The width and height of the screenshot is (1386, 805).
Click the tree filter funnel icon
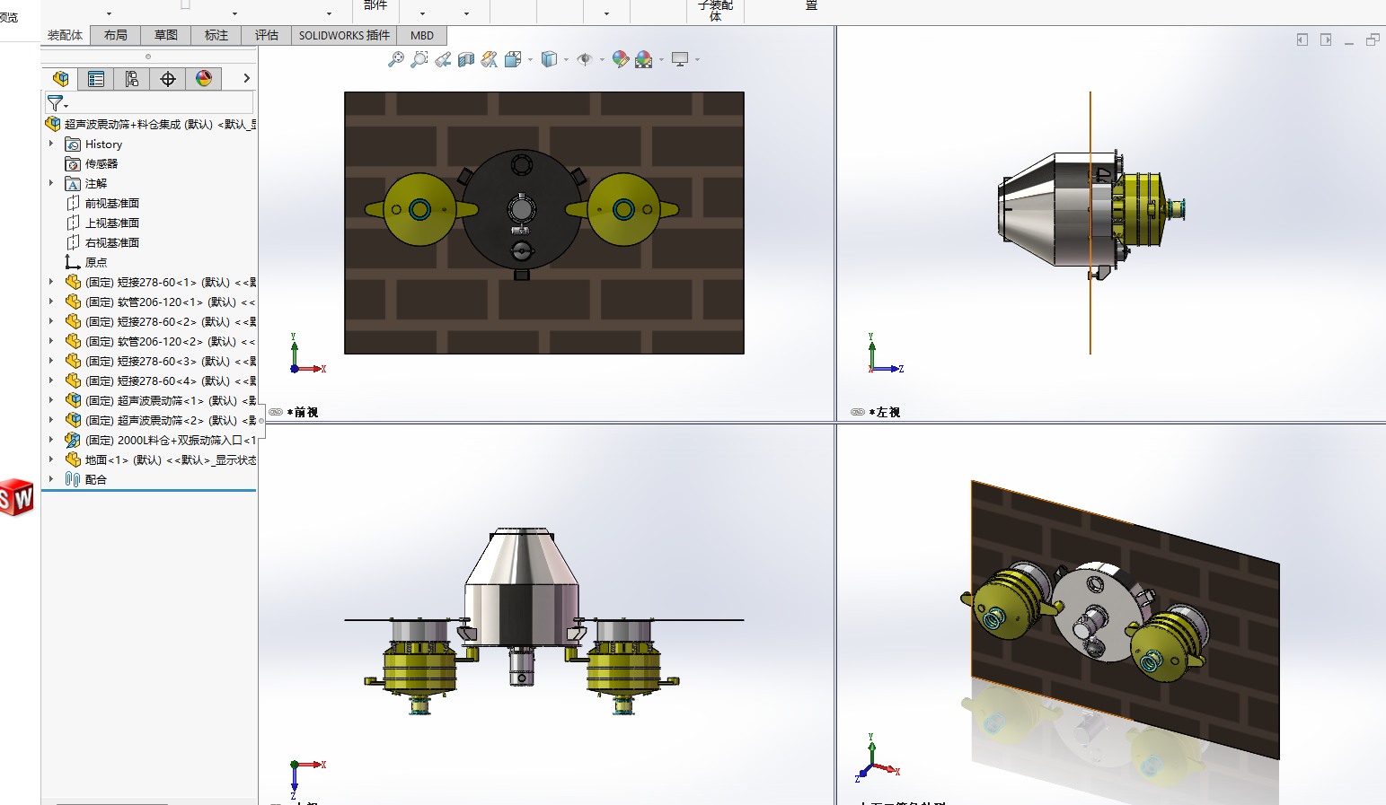(x=56, y=103)
